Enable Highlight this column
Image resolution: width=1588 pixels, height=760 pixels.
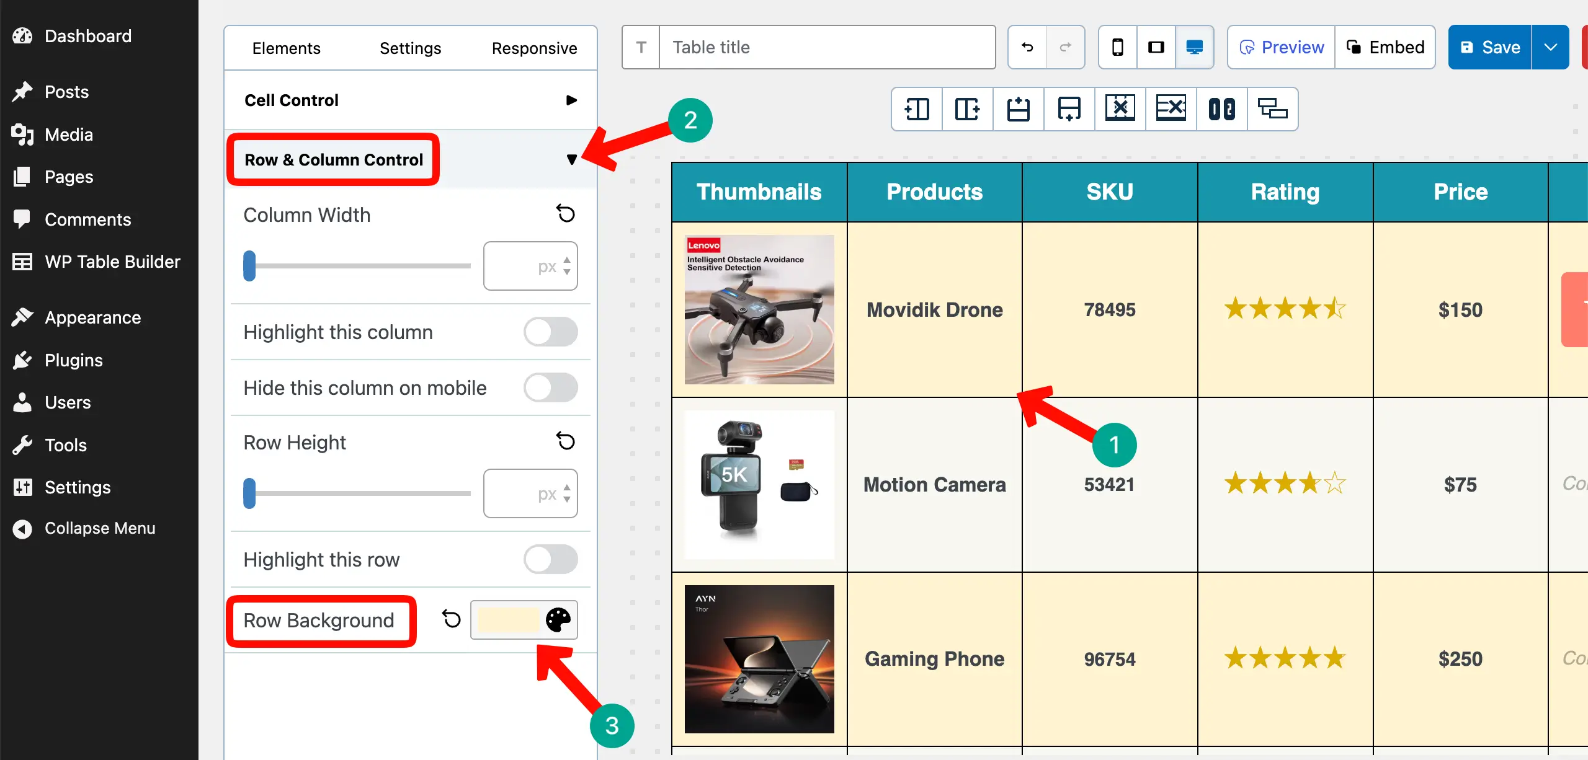coord(550,332)
